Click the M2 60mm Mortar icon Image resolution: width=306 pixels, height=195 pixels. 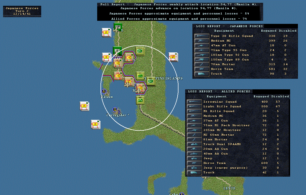coord(194,135)
